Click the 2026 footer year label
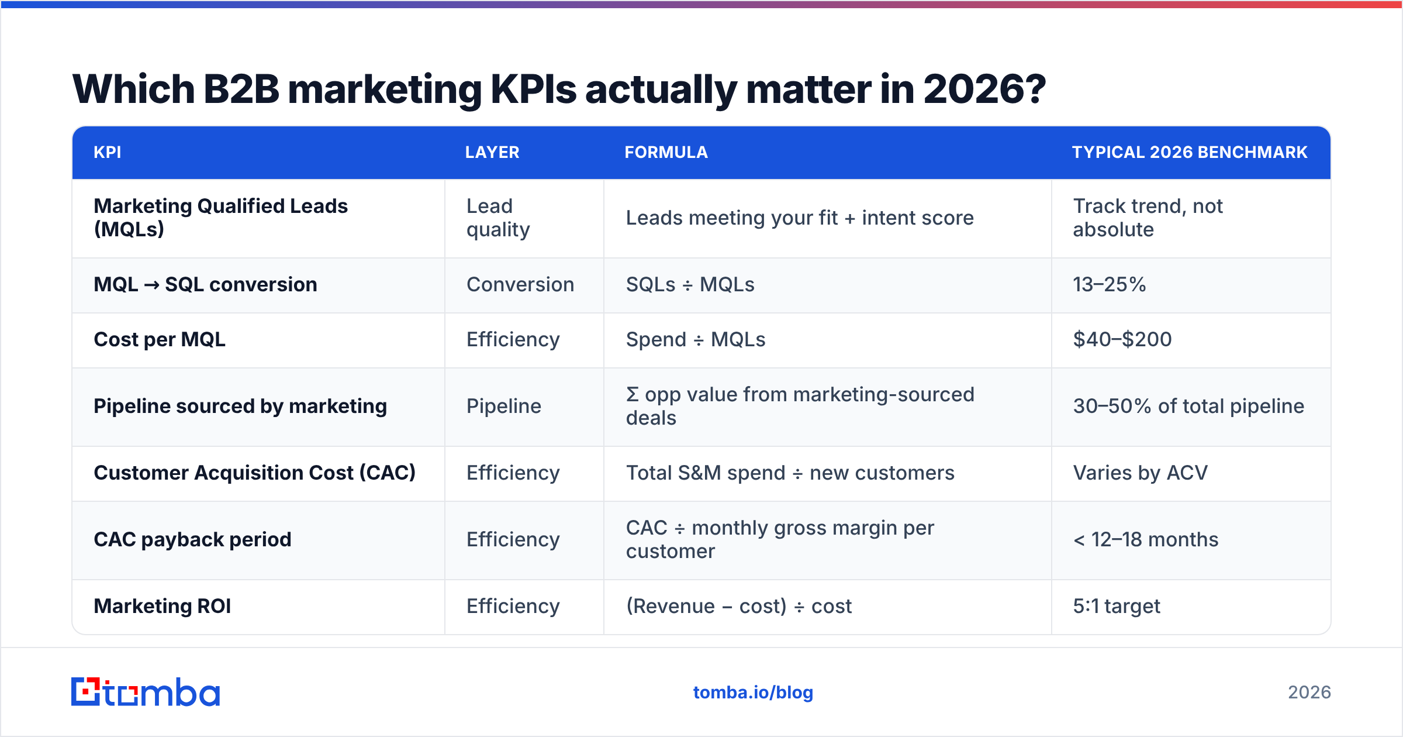 point(1309,693)
